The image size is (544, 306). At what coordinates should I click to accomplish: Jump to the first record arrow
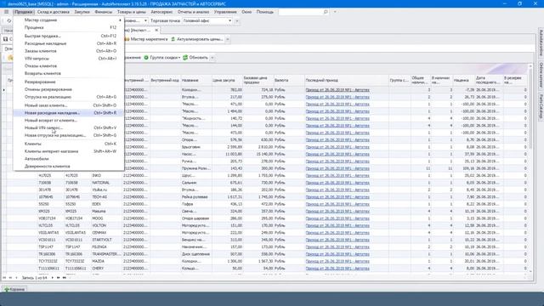point(4,278)
